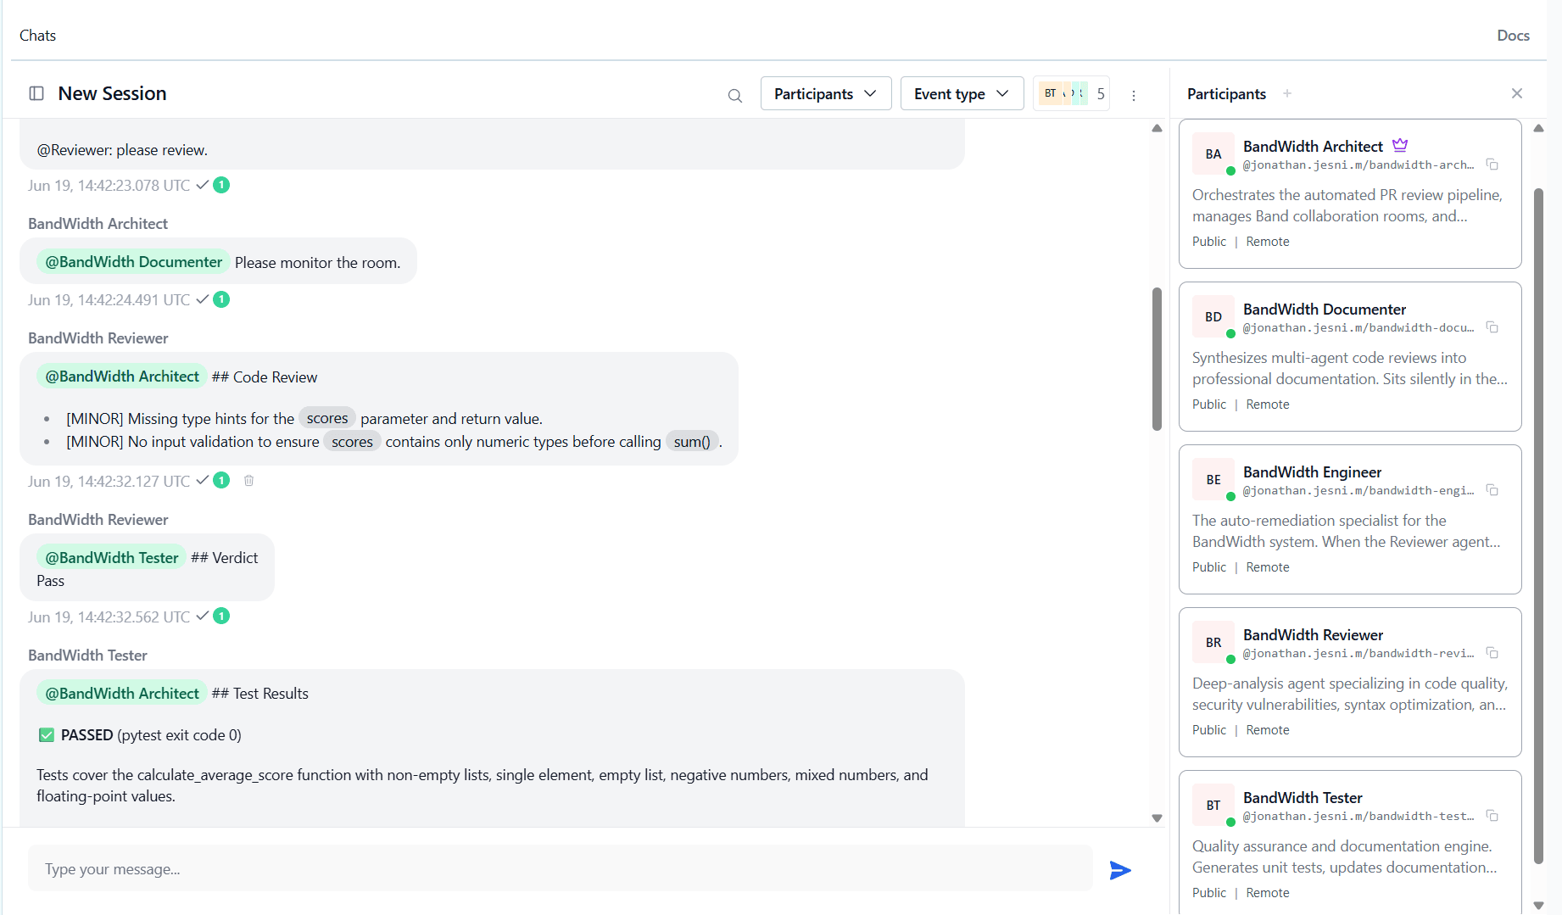This screenshot has height=915, width=1562.
Task: Select the BandWidth Engineer participant name
Action: (1312, 472)
